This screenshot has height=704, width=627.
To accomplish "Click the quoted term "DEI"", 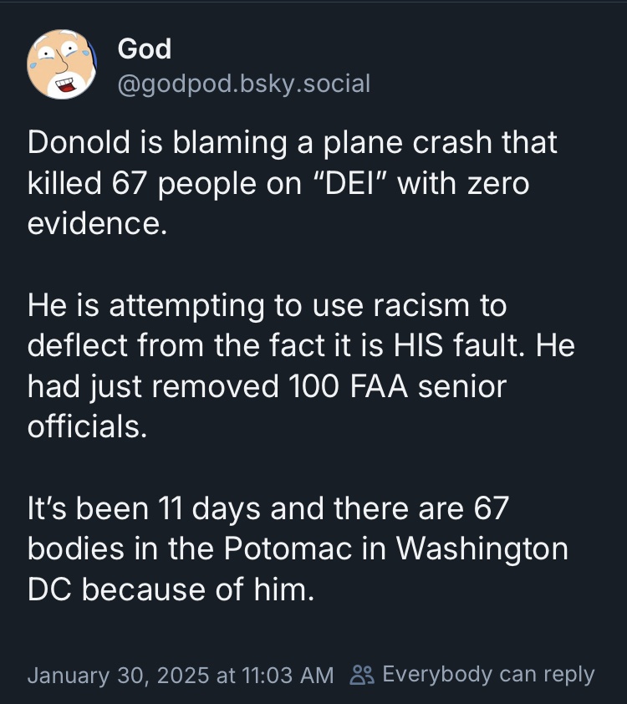I will point(350,183).
